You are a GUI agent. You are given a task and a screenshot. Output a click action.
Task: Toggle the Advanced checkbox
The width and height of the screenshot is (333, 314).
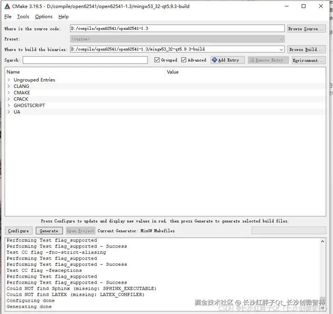(184, 60)
